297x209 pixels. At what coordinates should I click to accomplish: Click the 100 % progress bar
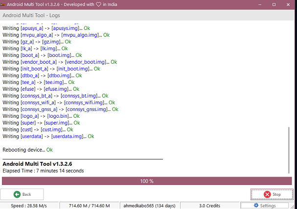click(147, 181)
